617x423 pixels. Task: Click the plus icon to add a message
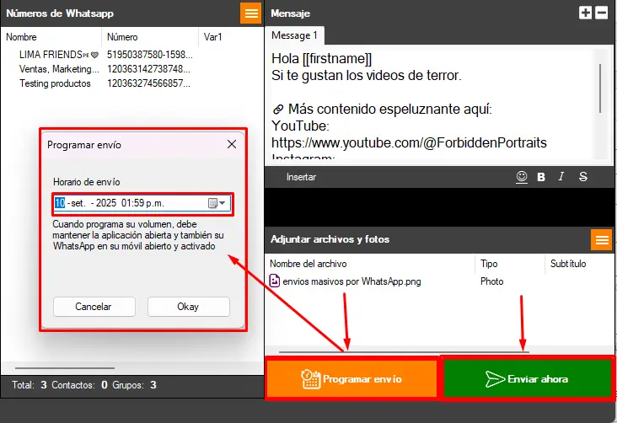pos(586,13)
